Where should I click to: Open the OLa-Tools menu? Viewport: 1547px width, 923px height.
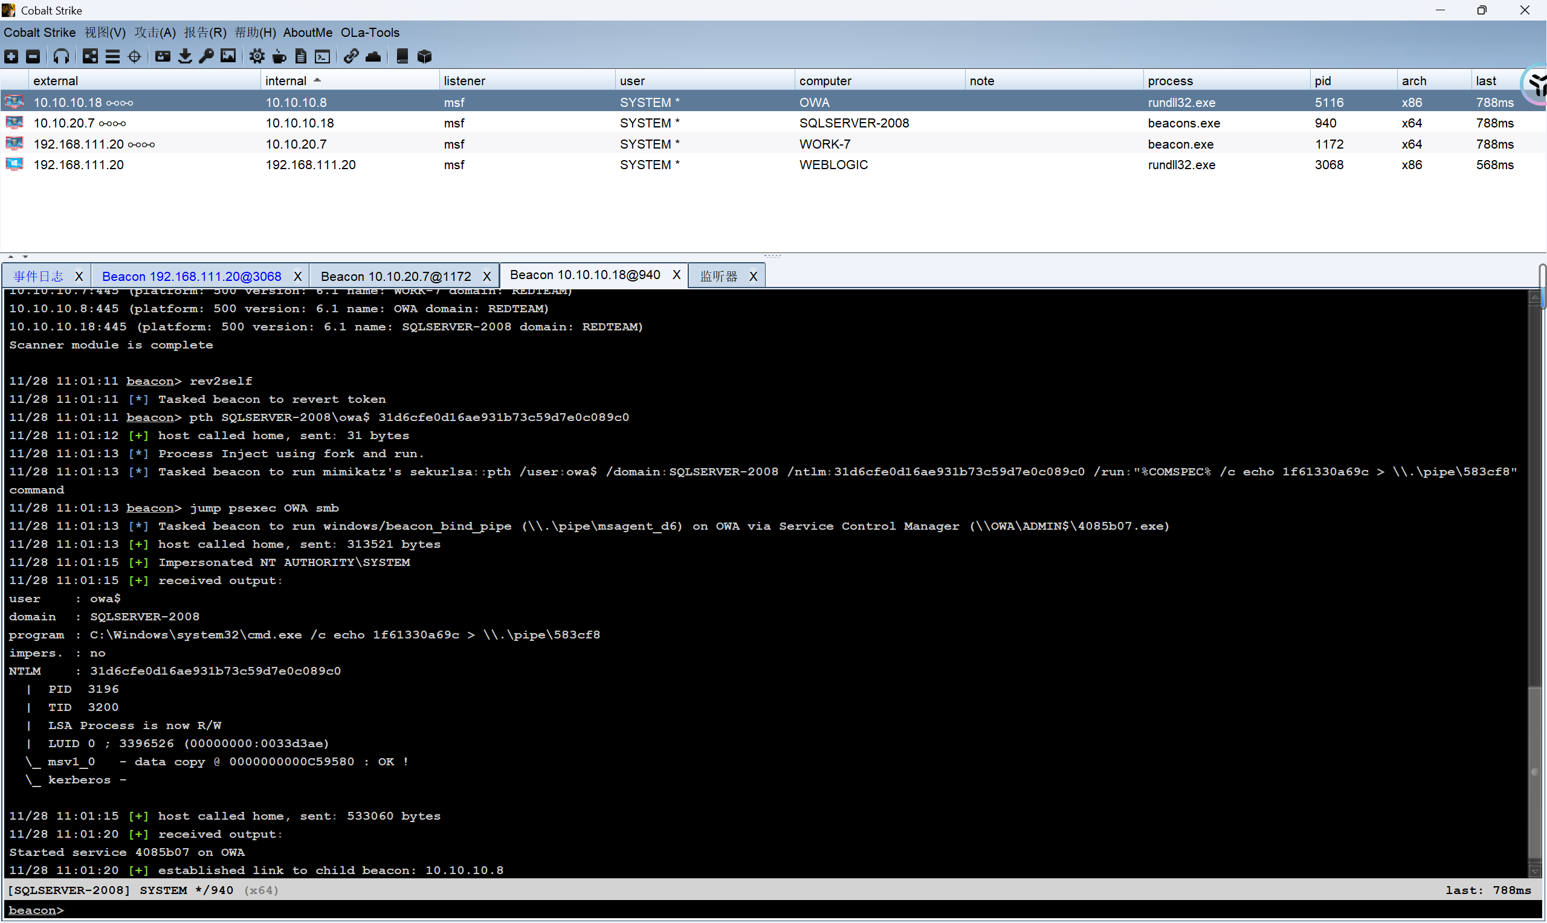tap(369, 33)
